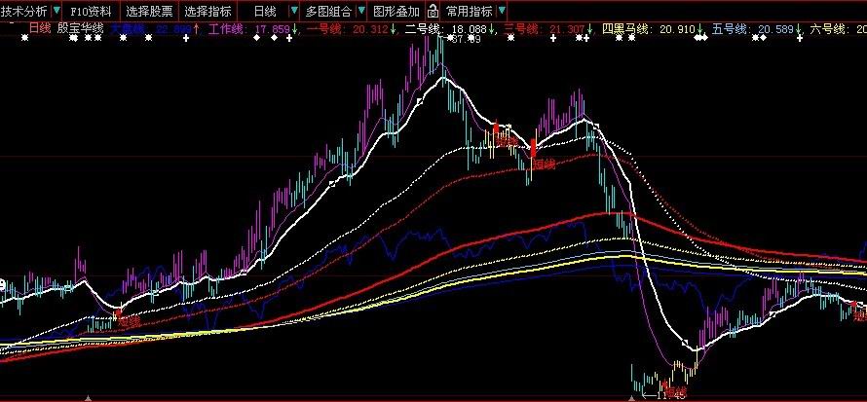This screenshot has height=402, width=867.
Task: Click the 六号线 legend entry
Action: coord(838,29)
